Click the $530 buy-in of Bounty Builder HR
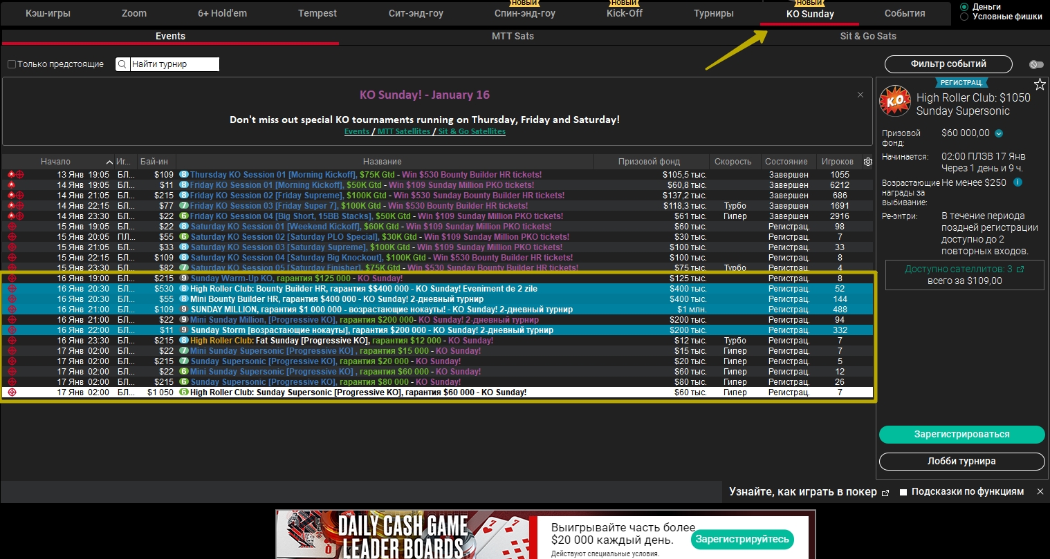Viewport: 1050px width, 559px height. (x=164, y=289)
